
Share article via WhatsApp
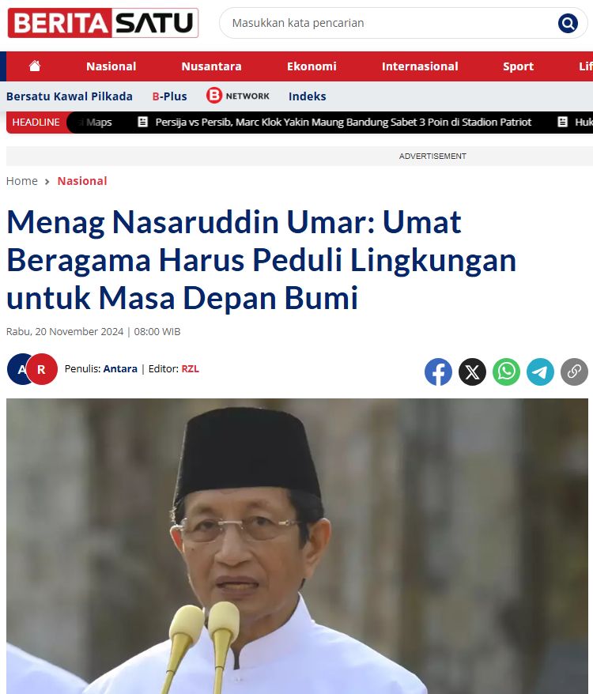[x=506, y=372]
